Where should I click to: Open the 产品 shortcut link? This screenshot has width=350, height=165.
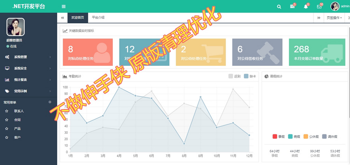17,129
